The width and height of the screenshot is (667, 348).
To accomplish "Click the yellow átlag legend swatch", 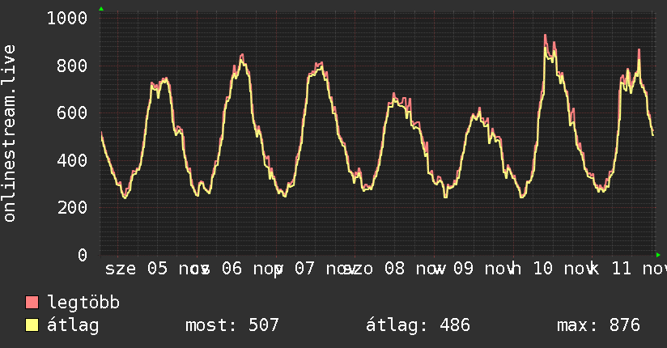I will (32, 326).
